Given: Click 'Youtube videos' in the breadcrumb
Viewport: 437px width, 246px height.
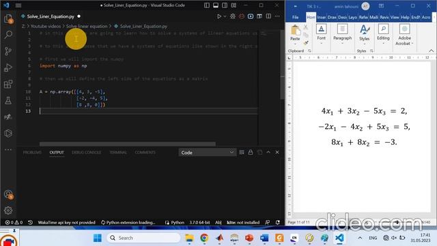Looking at the screenshot, I should click(46, 26).
